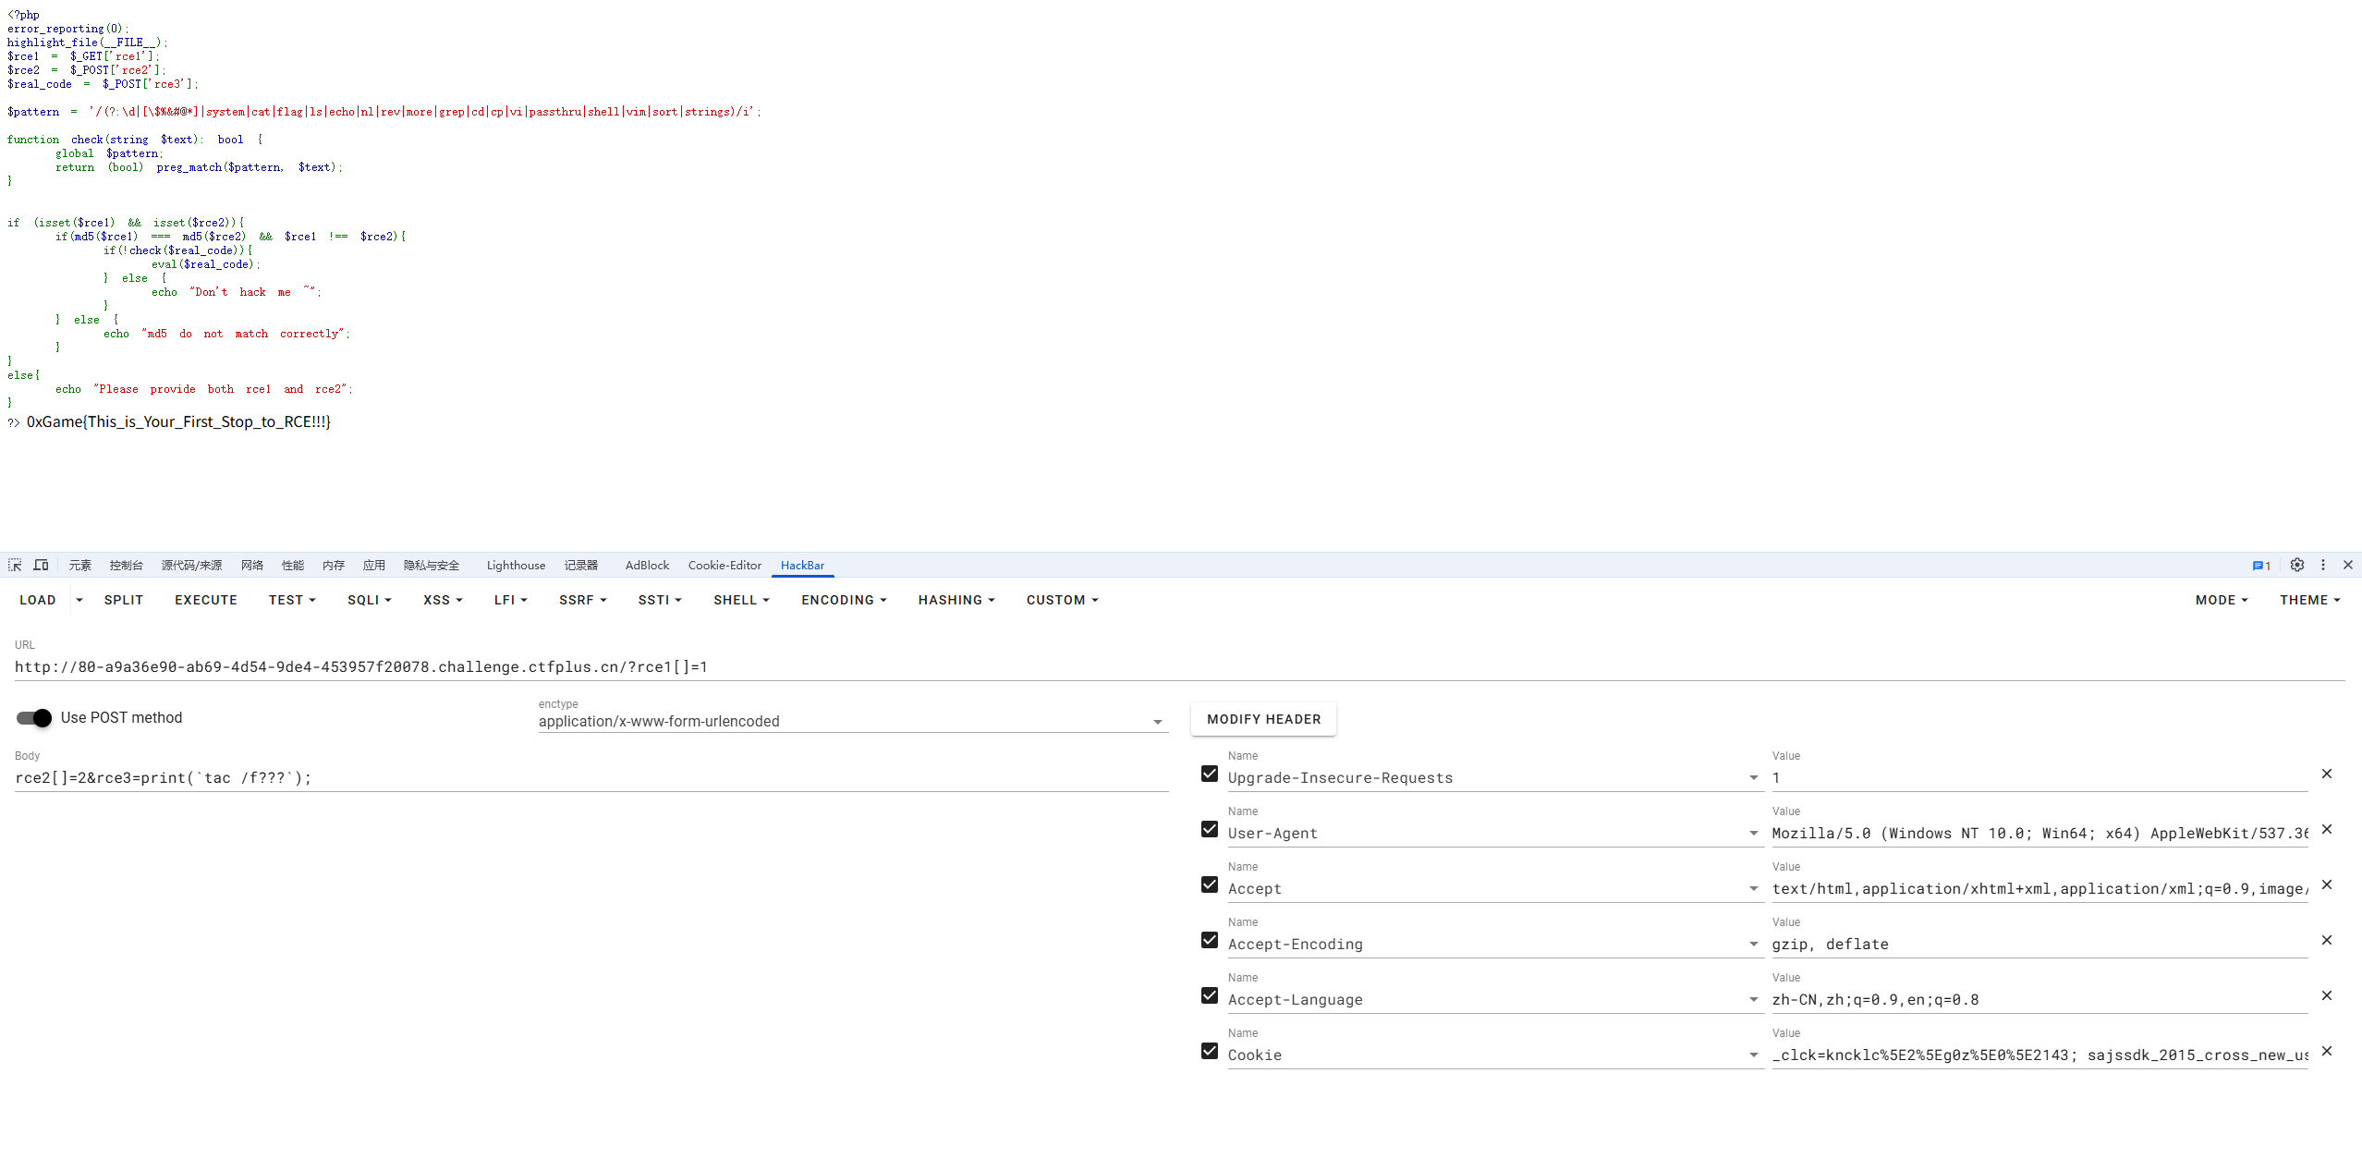Delete the User-Agent header row
Image resolution: width=2362 pixels, height=1171 pixels.
tap(2328, 829)
